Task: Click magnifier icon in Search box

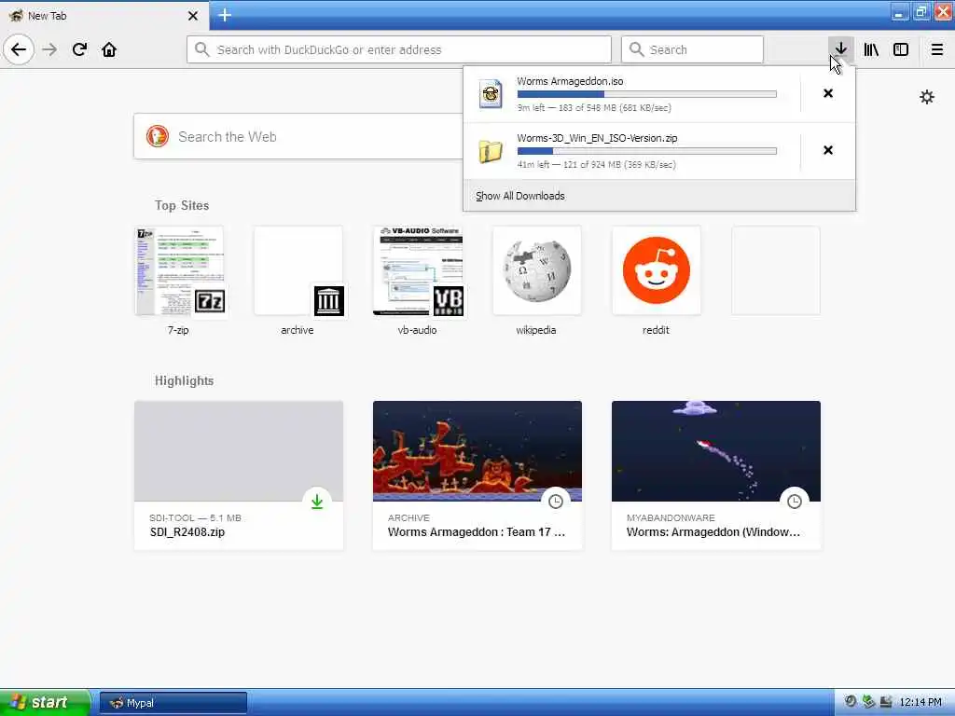Action: click(636, 49)
